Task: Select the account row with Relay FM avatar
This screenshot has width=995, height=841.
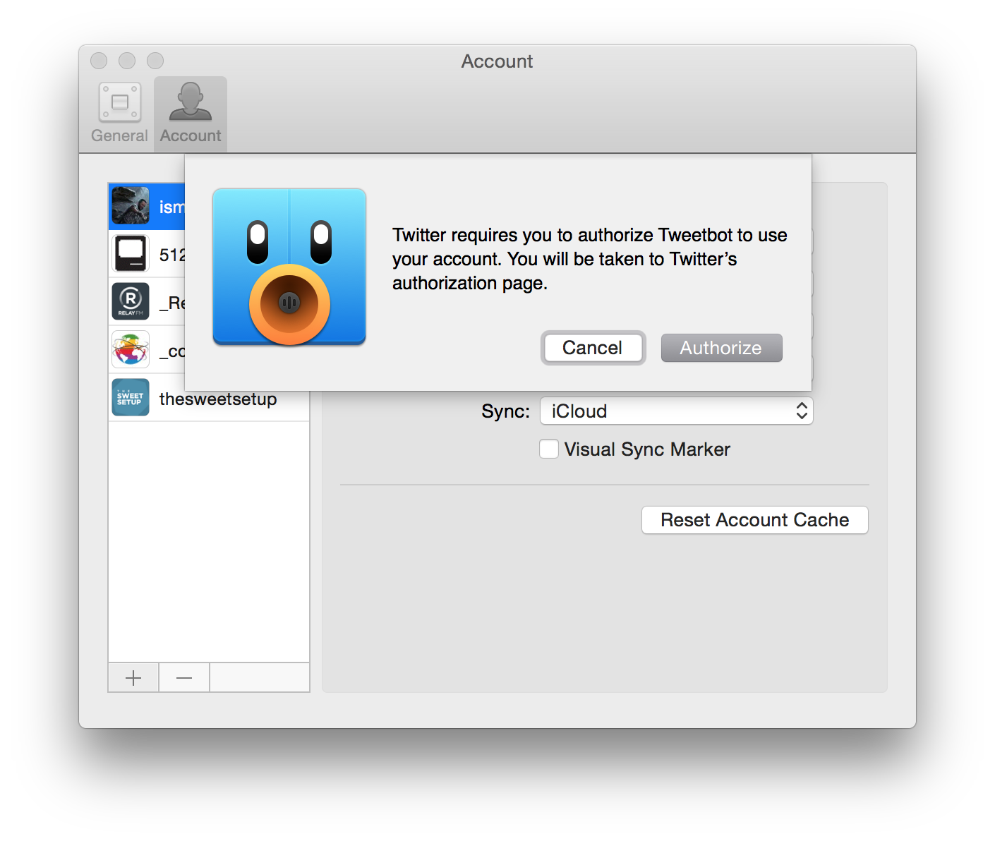Action: 147,302
